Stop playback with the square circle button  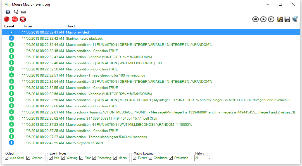click(x=256, y=19)
